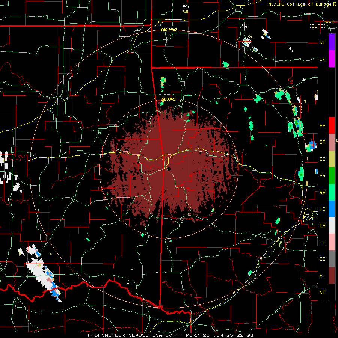
Task: Click the red HA legend swatch
Action: coord(332,125)
